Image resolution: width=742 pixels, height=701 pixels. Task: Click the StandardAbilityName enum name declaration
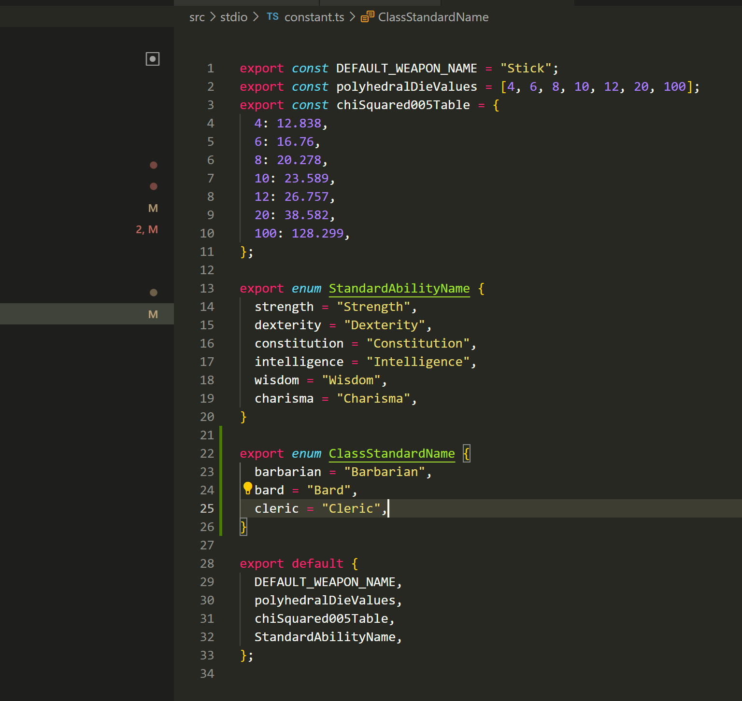[x=399, y=289]
